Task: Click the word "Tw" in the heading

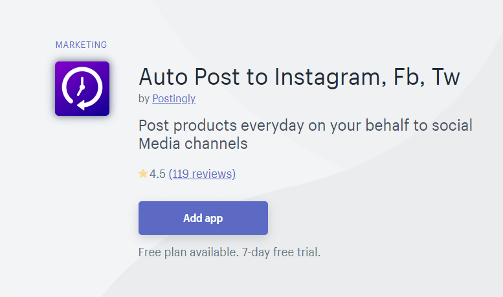Action: tap(446, 77)
